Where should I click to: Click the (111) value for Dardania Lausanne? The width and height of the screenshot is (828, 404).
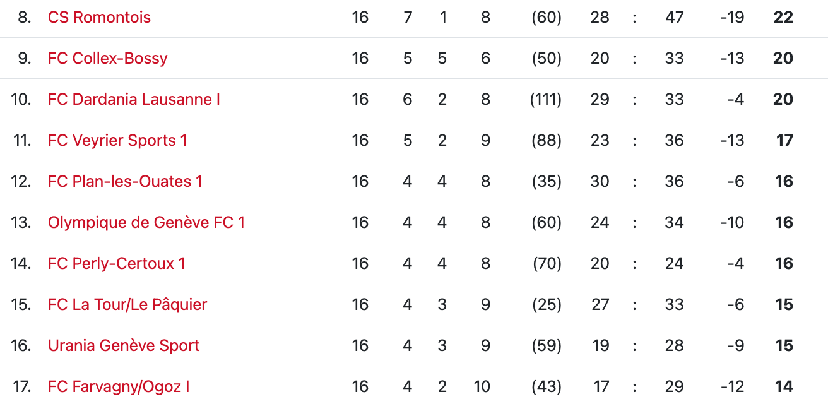(546, 99)
